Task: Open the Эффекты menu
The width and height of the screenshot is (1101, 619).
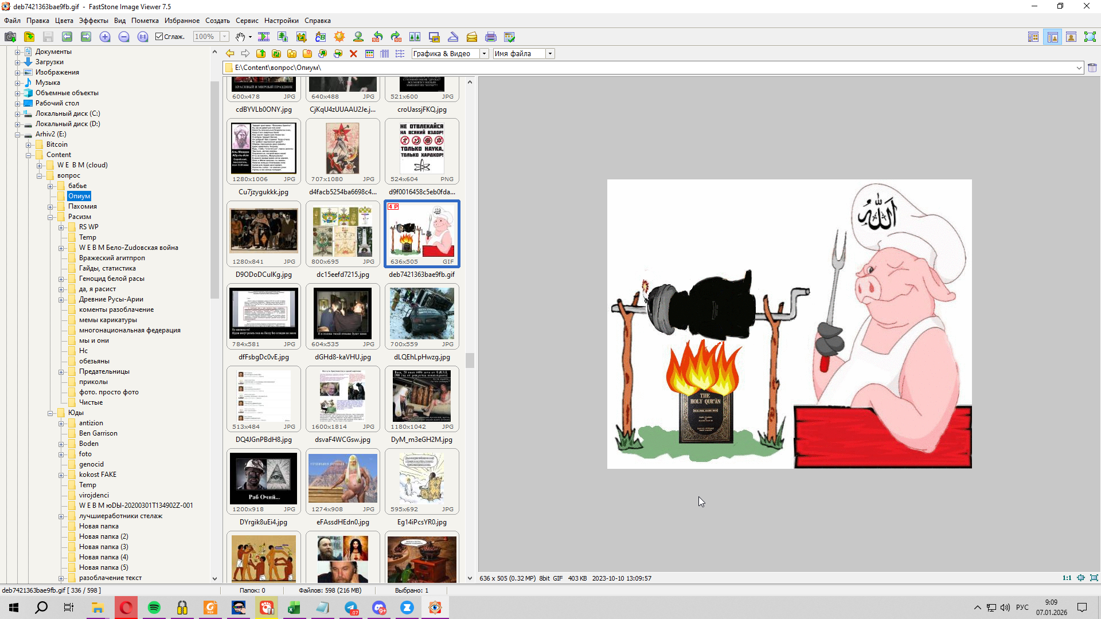Action: tap(93, 21)
